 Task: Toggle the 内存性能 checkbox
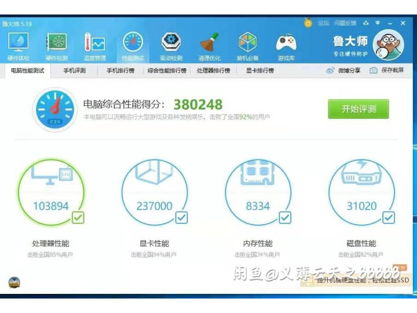pyautogui.click(x=285, y=218)
